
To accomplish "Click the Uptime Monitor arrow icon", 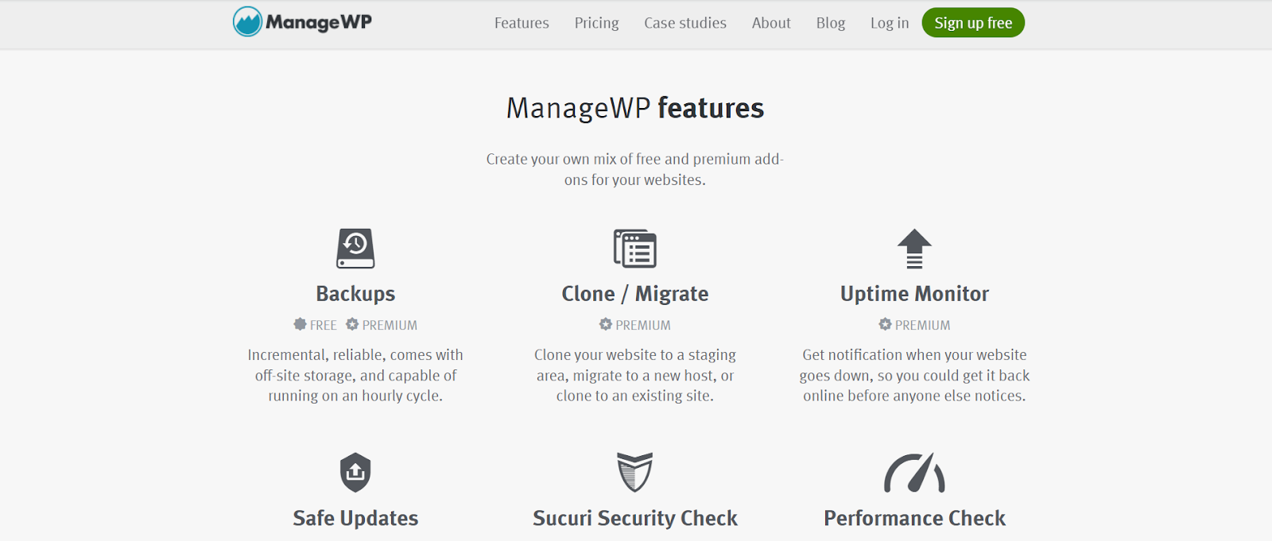I will (x=914, y=249).
